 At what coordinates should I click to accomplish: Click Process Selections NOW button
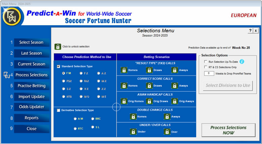pyautogui.click(x=228, y=130)
